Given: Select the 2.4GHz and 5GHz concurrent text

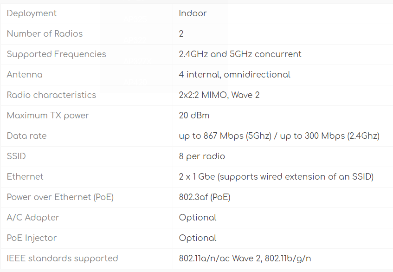Looking at the screenshot, I should [240, 54].
